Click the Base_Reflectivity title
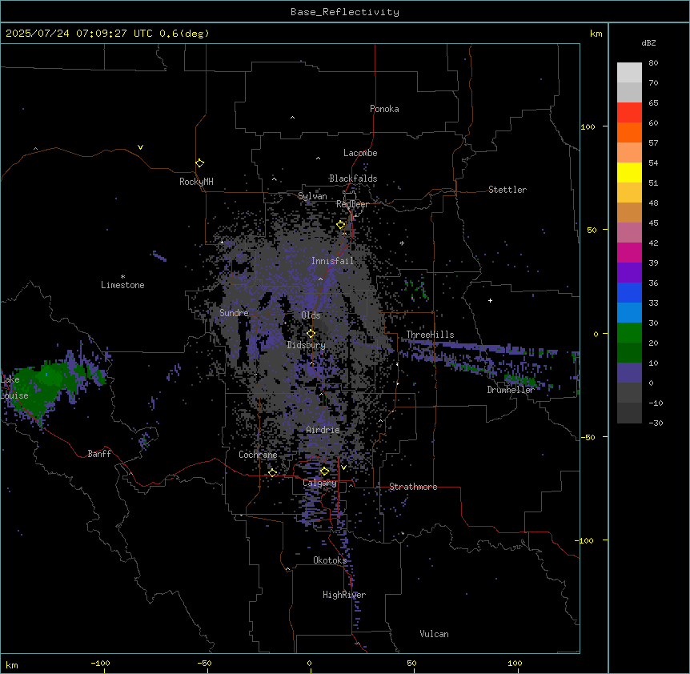 pos(345,12)
